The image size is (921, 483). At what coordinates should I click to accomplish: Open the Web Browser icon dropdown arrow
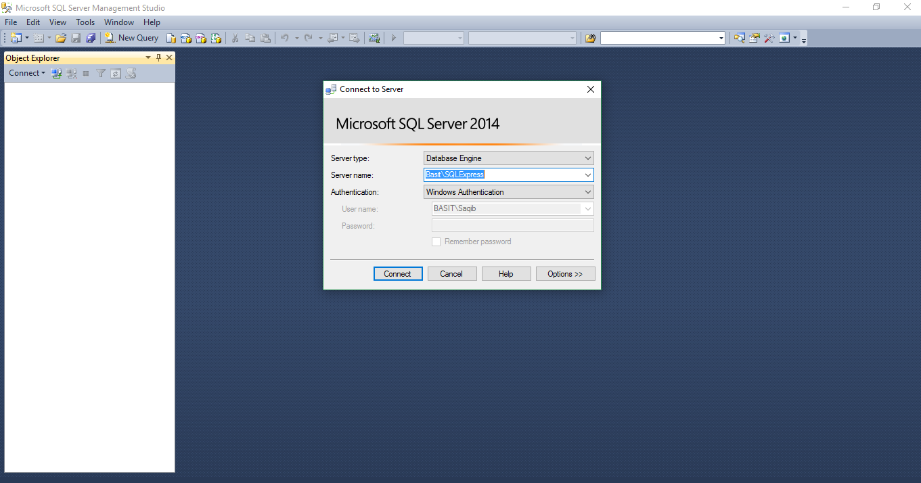tap(795, 38)
